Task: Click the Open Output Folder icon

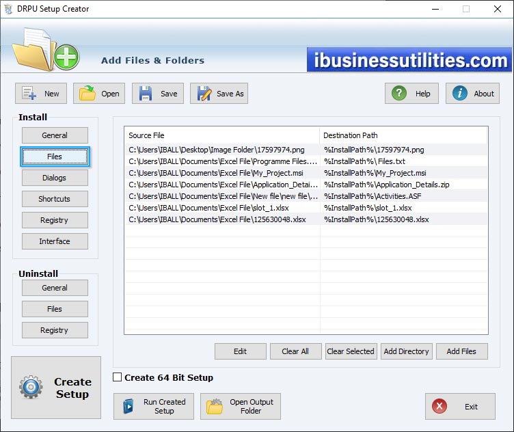Action: [215, 407]
